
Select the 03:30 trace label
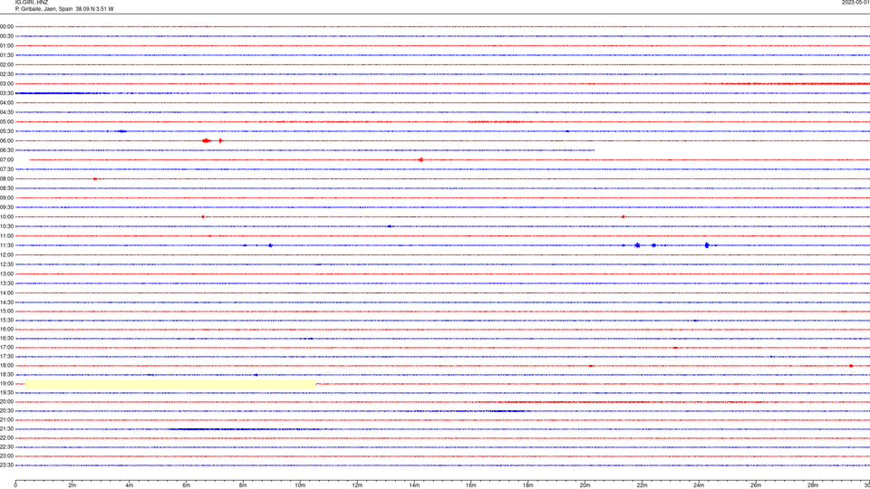[6, 93]
